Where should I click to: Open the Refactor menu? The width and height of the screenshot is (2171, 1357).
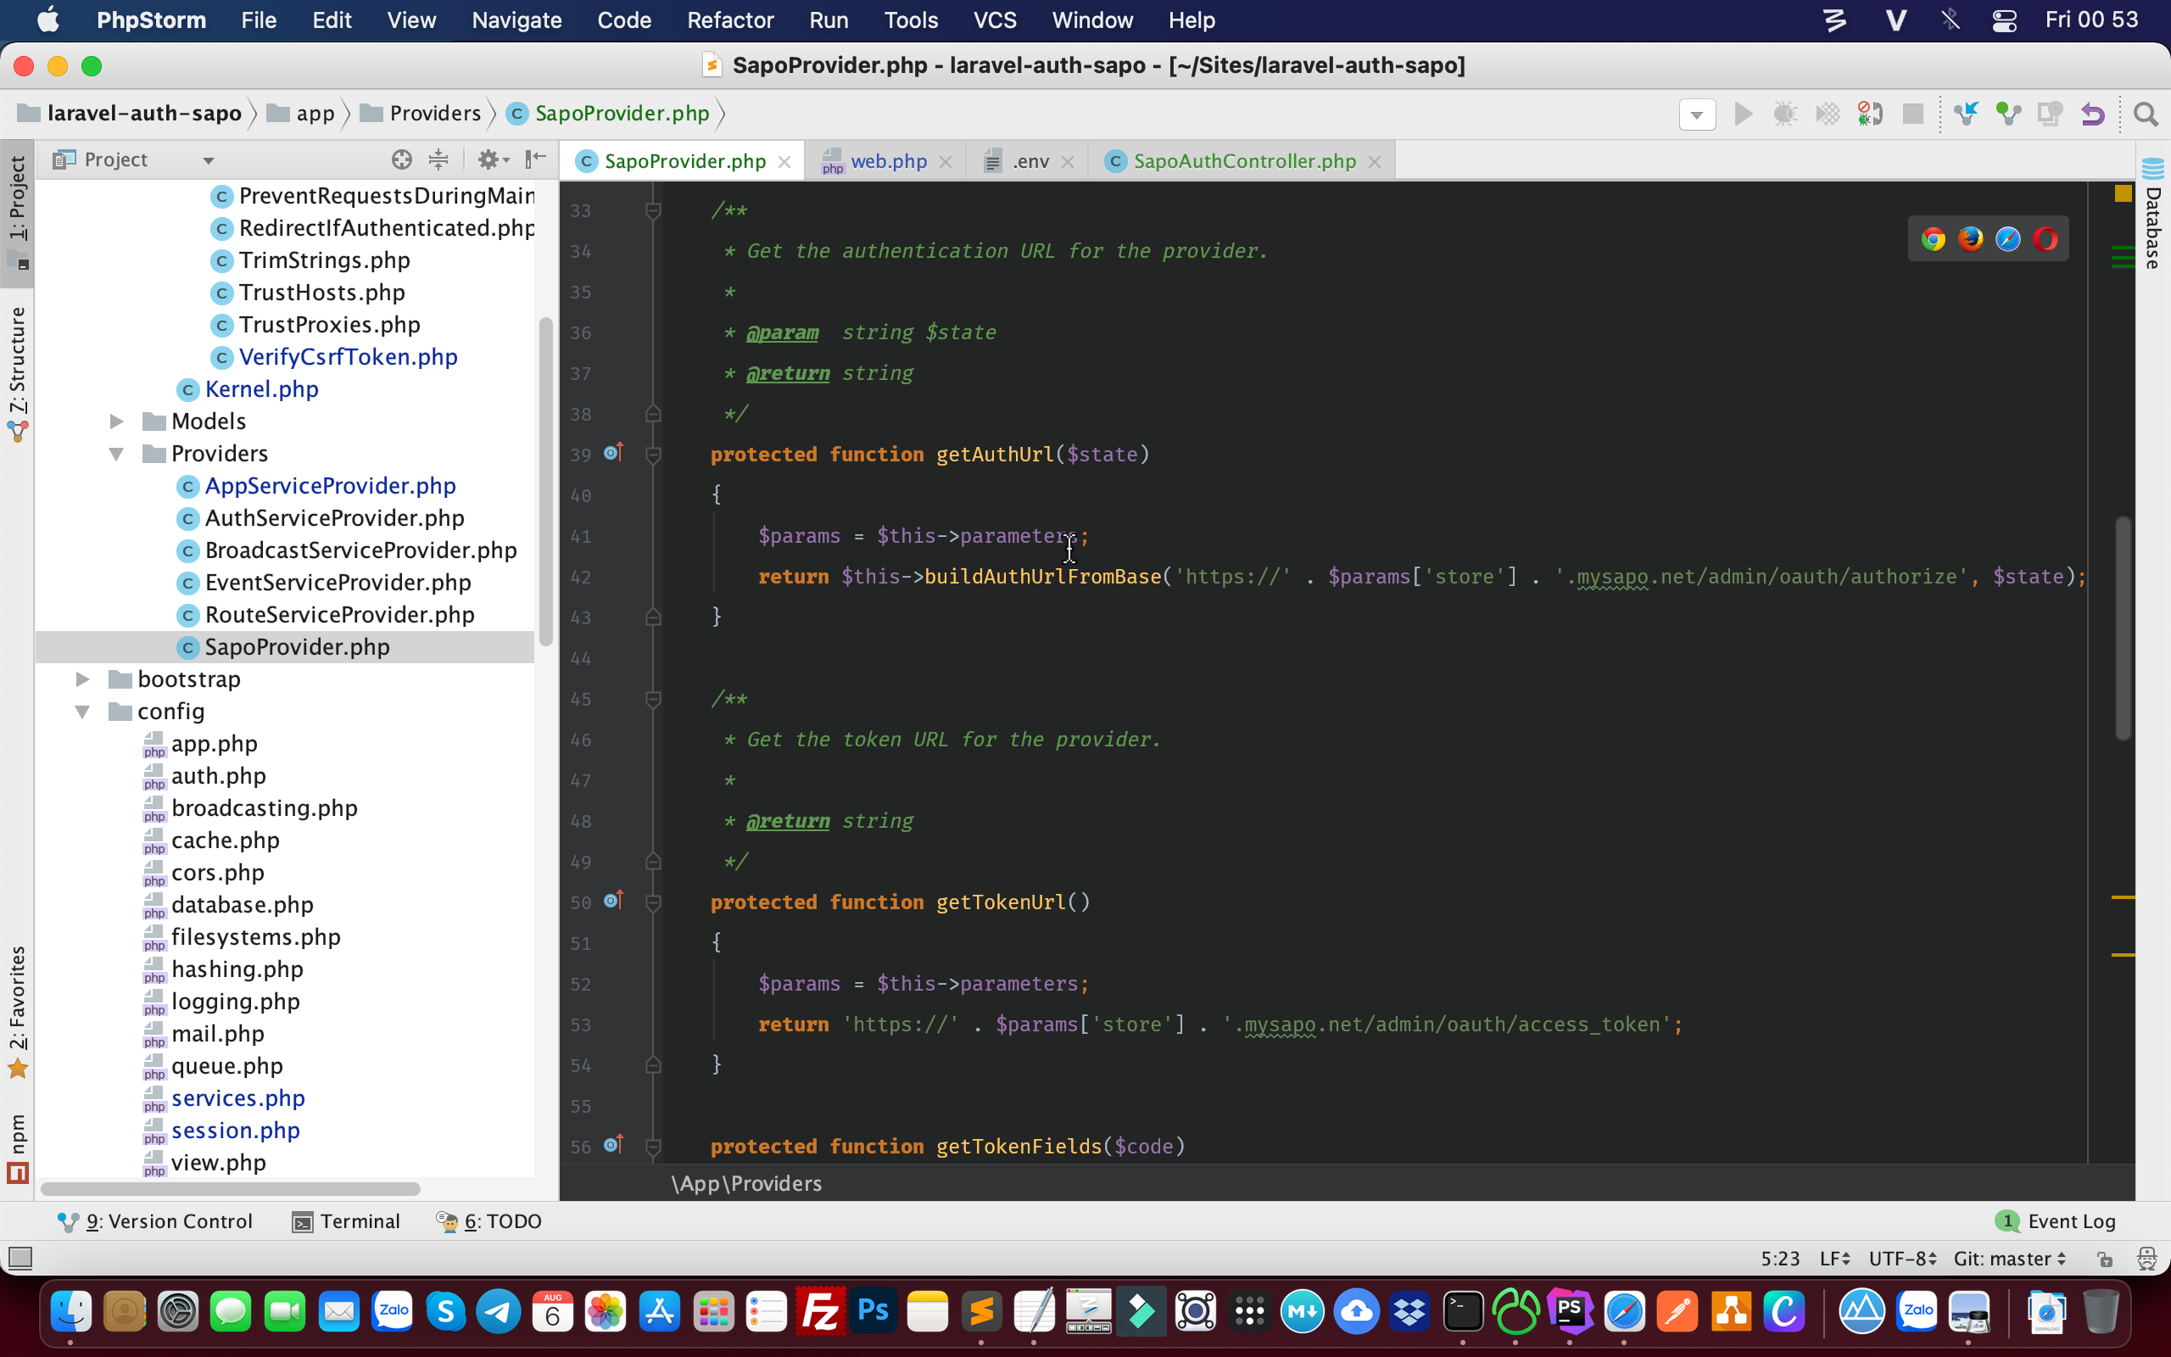730,20
